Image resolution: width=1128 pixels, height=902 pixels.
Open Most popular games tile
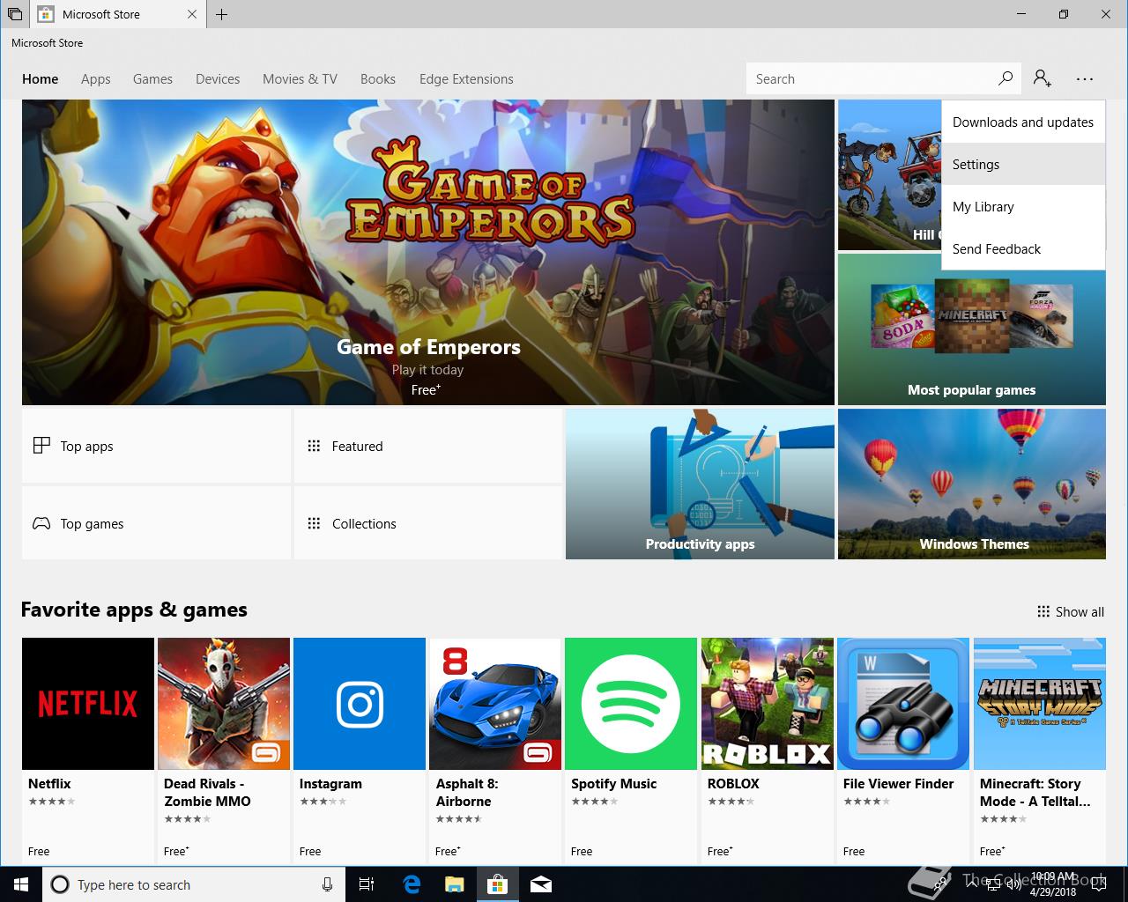[972, 329]
